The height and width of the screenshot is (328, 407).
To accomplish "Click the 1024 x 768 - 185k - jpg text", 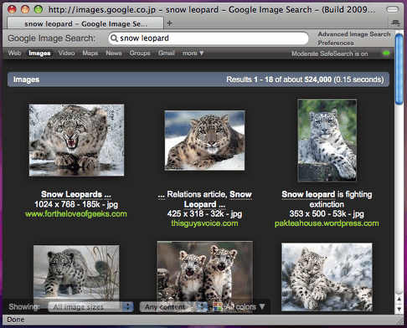I will pos(76,204).
